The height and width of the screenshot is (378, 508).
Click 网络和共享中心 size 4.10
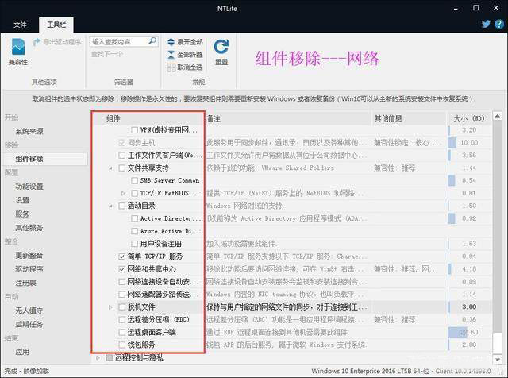[469, 269]
